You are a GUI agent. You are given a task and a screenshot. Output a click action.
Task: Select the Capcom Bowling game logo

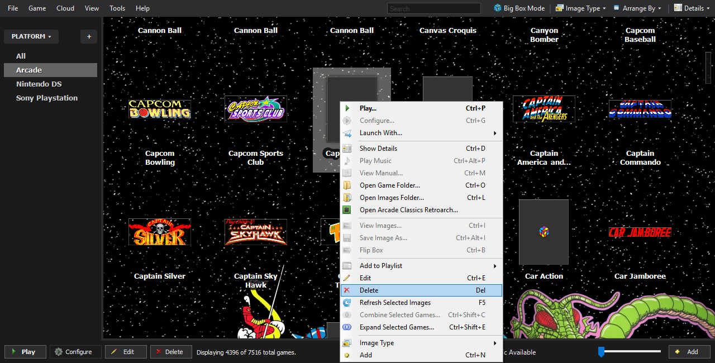pos(160,109)
